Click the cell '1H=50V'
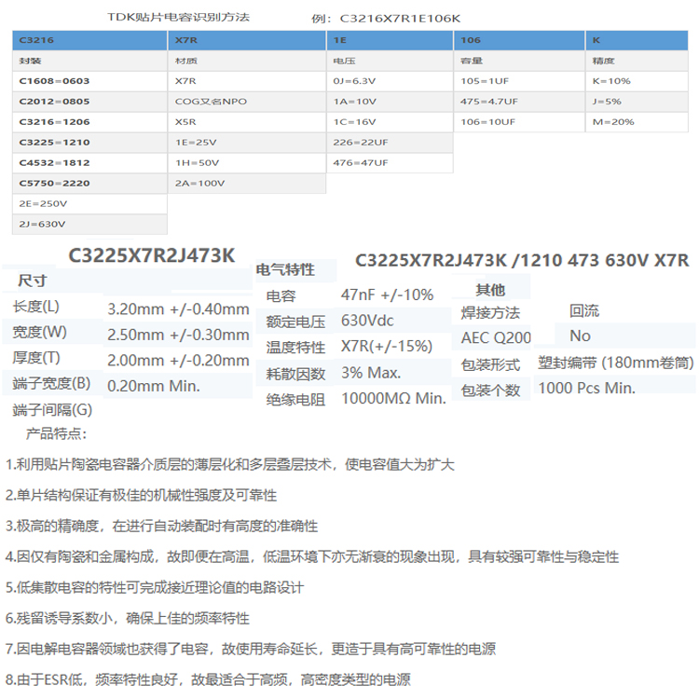The height and width of the screenshot is (699, 699). pyautogui.click(x=247, y=163)
